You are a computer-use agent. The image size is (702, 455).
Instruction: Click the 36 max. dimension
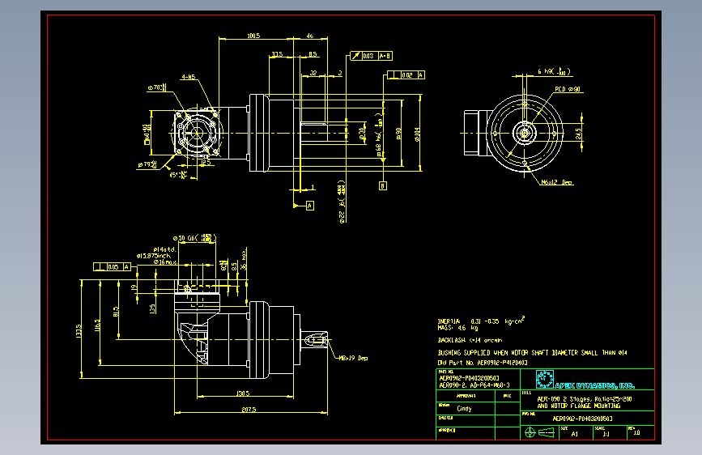[x=244, y=260]
